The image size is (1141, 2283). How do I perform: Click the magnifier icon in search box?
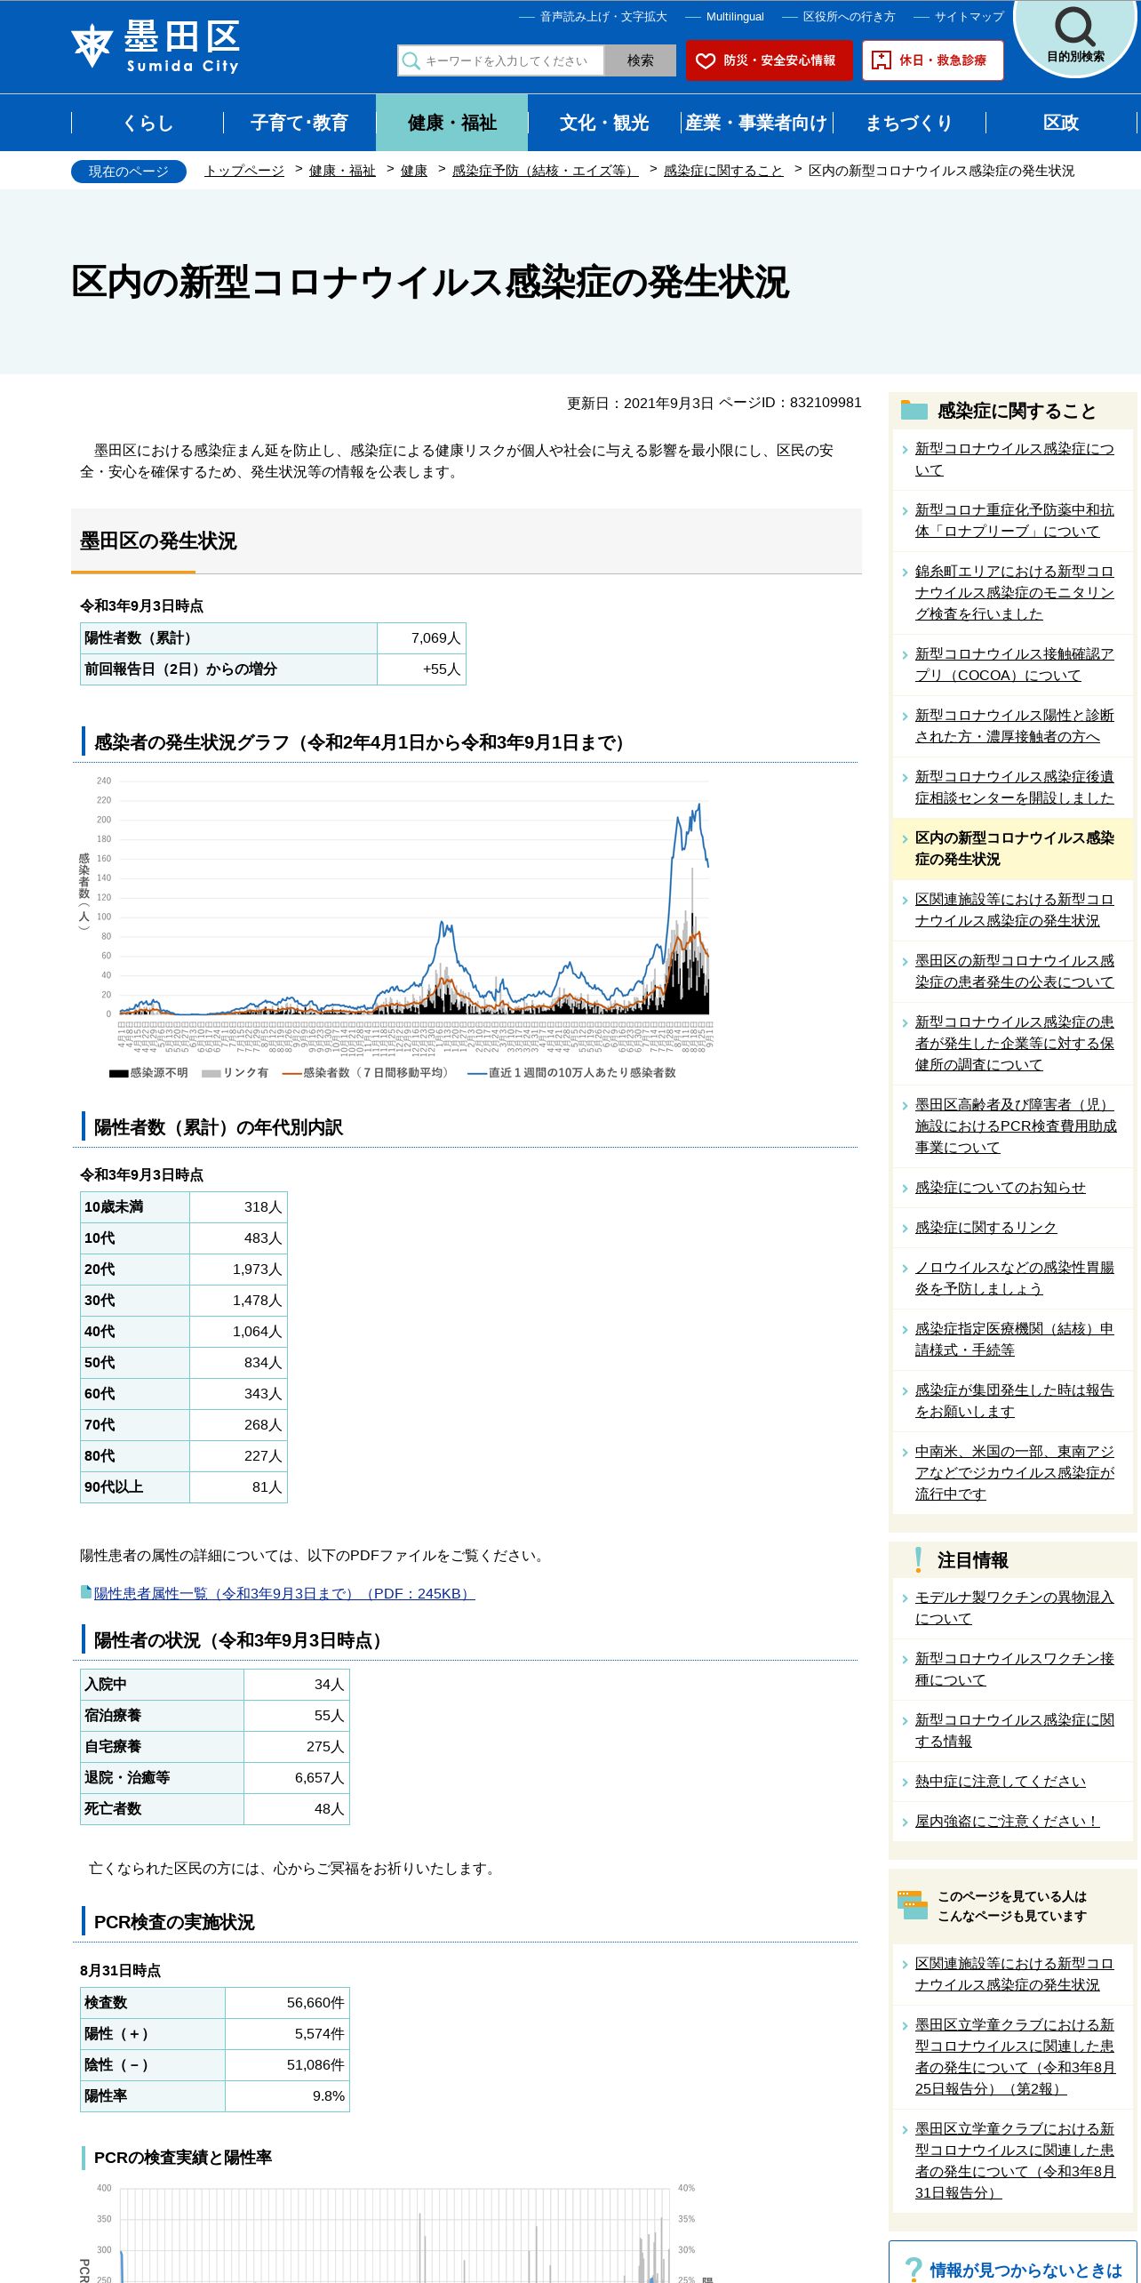pyautogui.click(x=411, y=60)
